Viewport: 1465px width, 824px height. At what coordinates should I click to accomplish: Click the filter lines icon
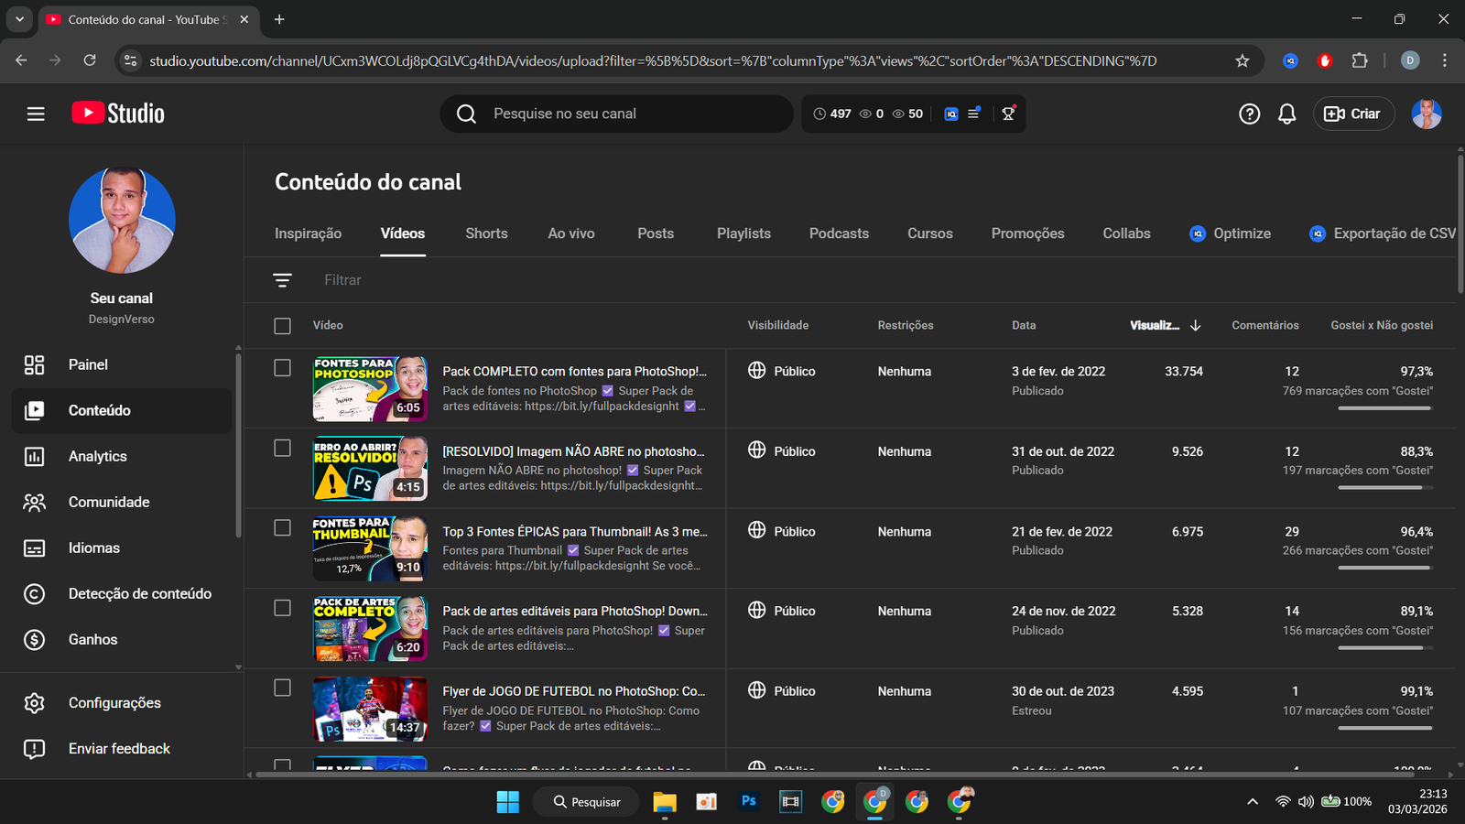[282, 280]
